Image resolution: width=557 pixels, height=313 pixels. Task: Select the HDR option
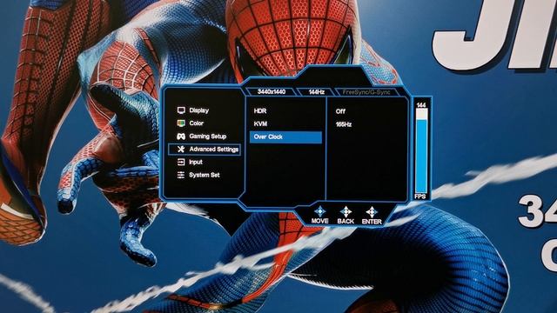(x=260, y=111)
